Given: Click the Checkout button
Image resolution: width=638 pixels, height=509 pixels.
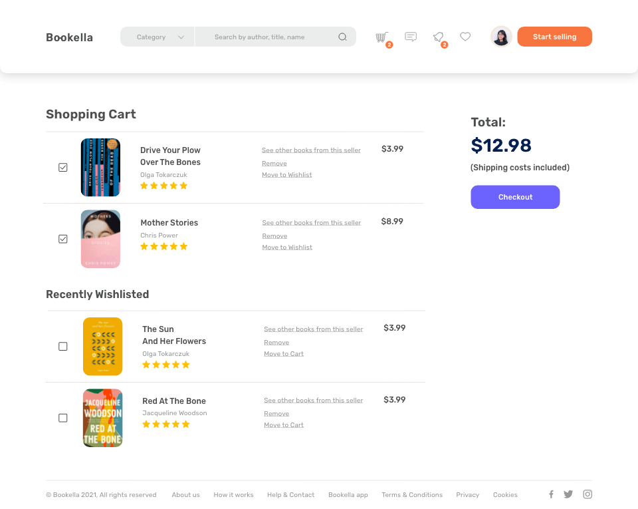Looking at the screenshot, I should click(x=515, y=197).
